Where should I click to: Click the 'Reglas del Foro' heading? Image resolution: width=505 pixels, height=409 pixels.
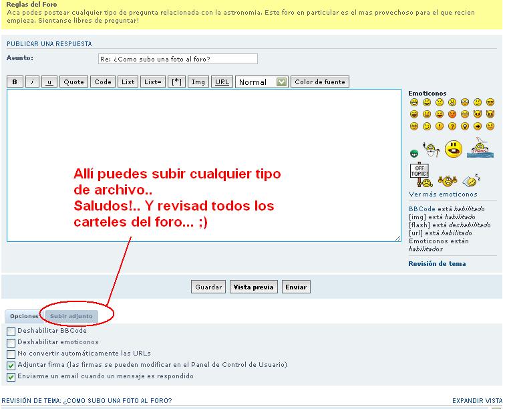(31, 5)
